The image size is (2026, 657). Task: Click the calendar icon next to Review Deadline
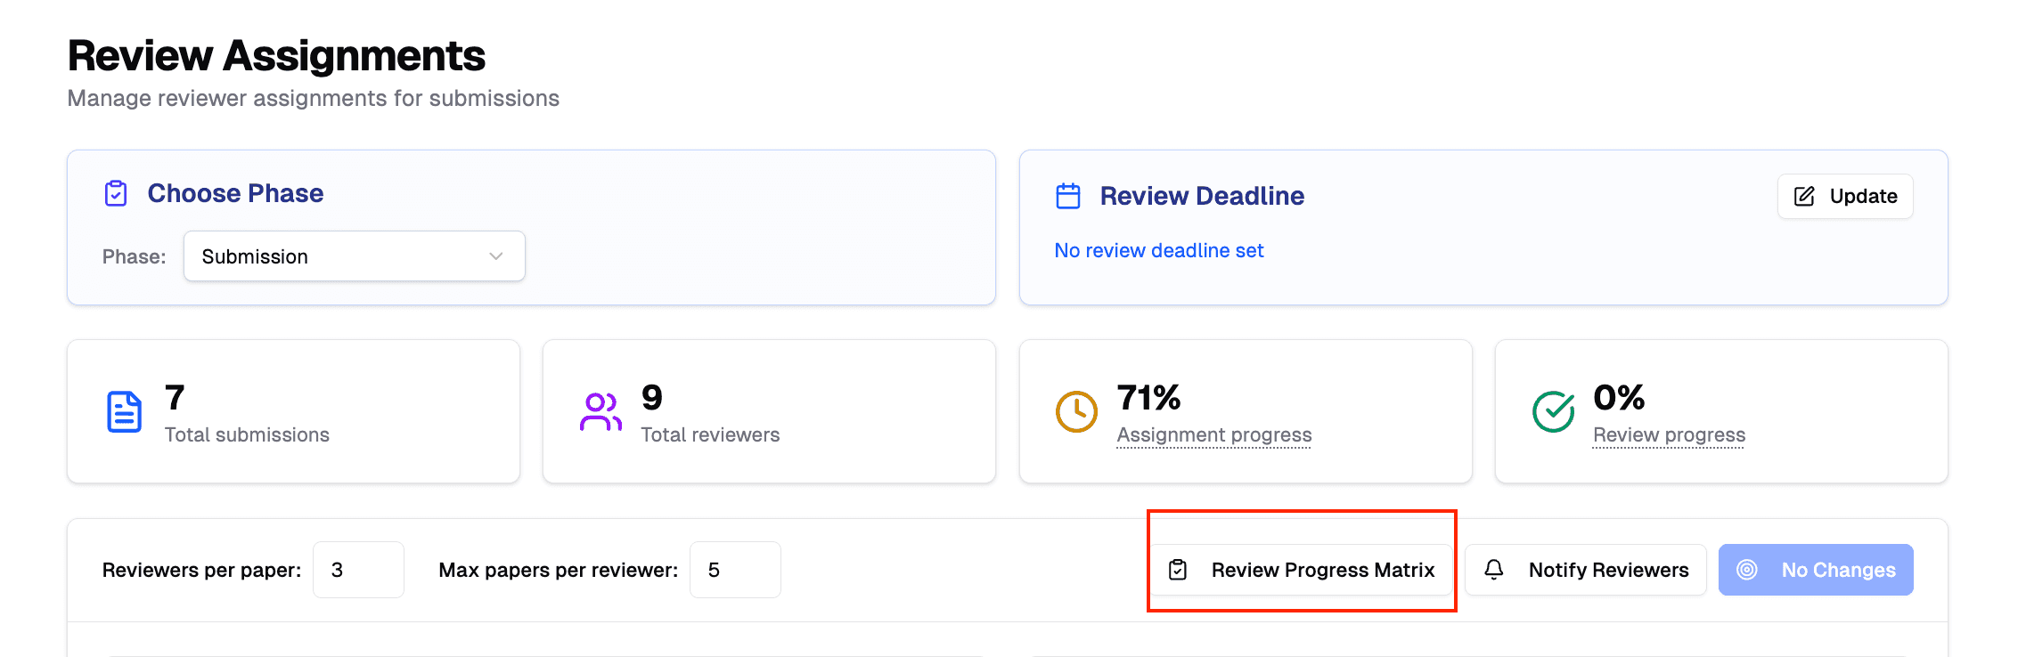1066,195
